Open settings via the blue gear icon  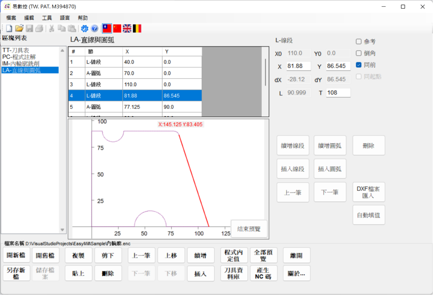85,29
